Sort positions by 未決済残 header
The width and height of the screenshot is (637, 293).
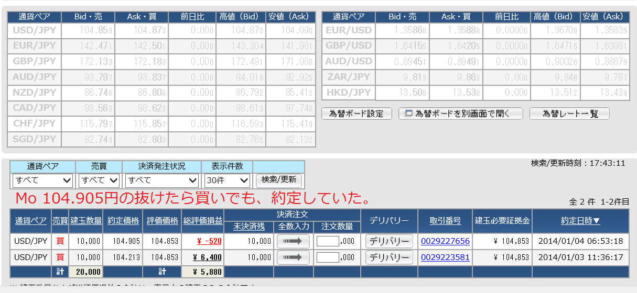tap(249, 227)
